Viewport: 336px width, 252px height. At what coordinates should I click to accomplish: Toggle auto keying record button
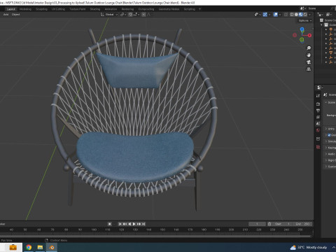pyautogui.click(x=109, y=224)
